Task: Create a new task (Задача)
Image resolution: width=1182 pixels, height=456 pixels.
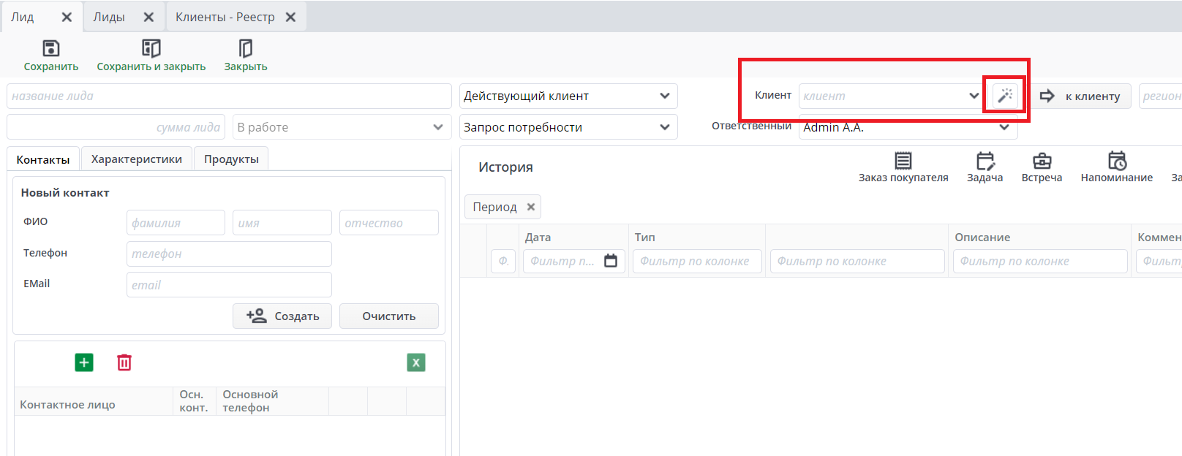Action: 985,161
